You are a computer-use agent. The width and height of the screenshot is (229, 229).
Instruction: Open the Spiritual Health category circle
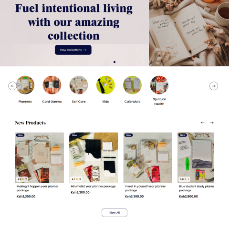159,85
